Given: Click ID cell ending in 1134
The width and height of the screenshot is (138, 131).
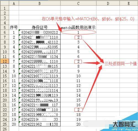Looking at the screenshot, I should (39, 57).
